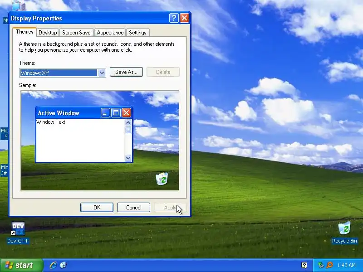
Task: Go to the Settings tab
Action: pos(137,33)
